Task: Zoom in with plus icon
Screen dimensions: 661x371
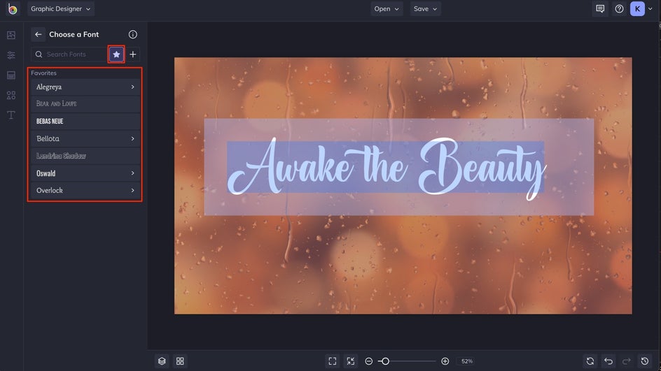Action: [x=445, y=361]
